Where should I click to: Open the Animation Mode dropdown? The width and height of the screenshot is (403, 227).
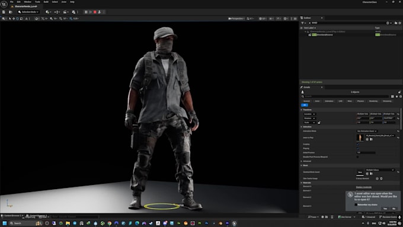(367, 131)
